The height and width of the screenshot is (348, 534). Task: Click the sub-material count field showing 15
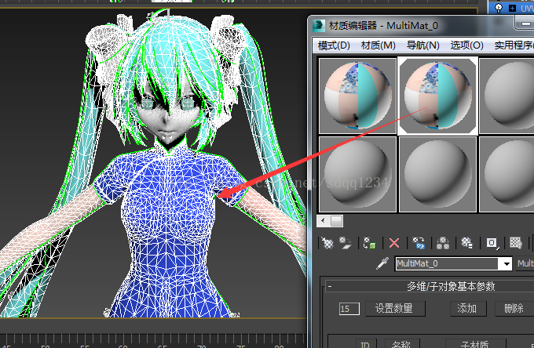click(349, 309)
